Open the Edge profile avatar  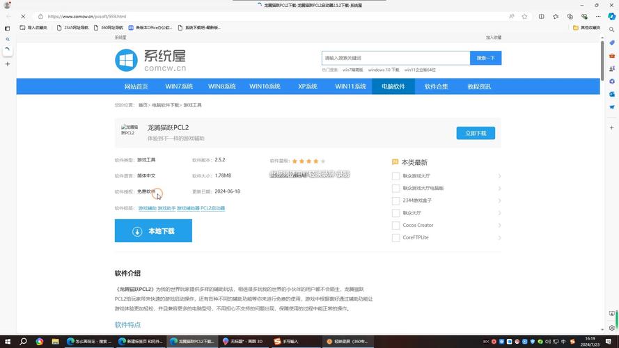click(x=7, y=5)
